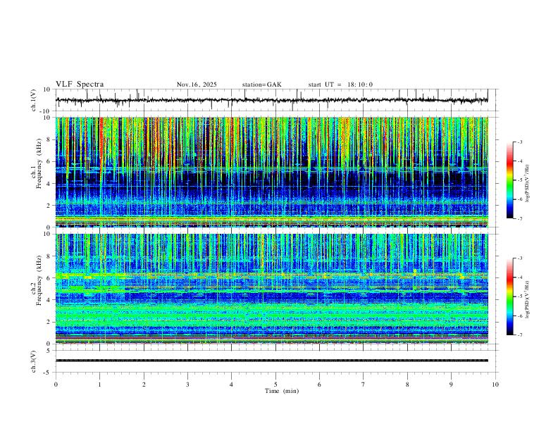Select the ch.2 colorbar log(PSD) label
The image size is (558, 431).
[x=527, y=299]
